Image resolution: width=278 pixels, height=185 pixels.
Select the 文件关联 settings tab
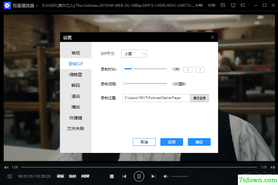(x=76, y=129)
